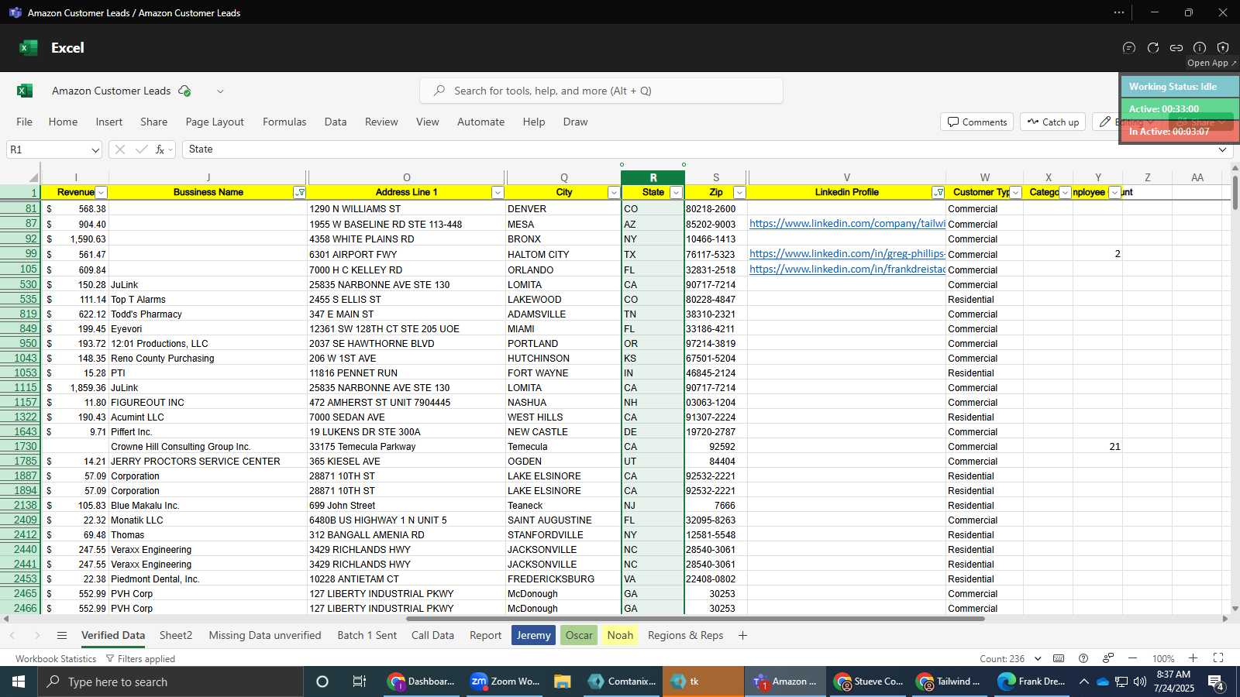Screen dimensions: 1240x697
Task: Click the Comments button
Action: coord(977,122)
